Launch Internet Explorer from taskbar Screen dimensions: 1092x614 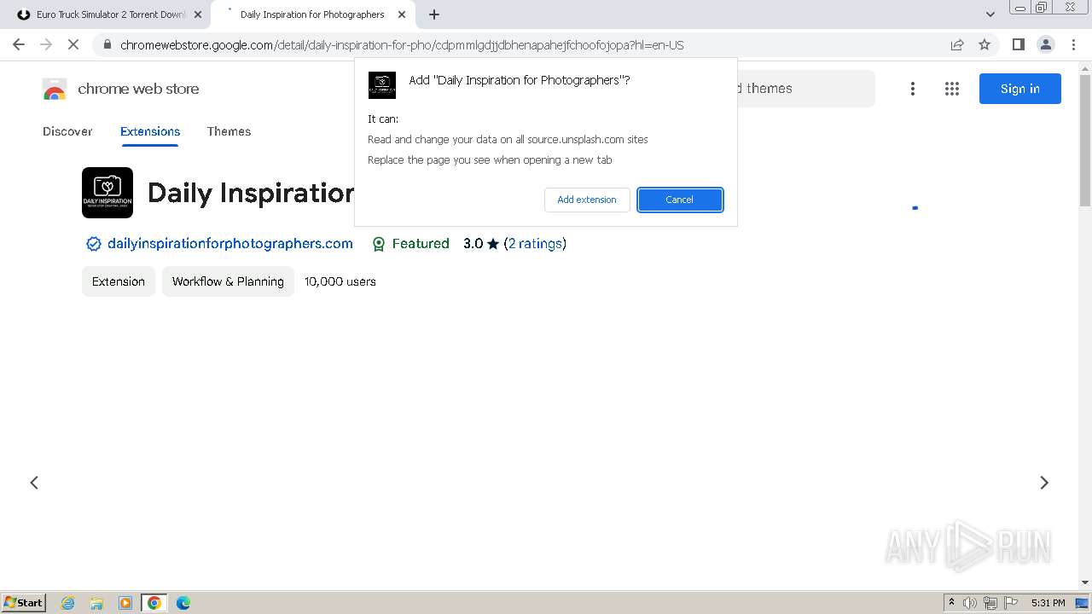click(67, 603)
